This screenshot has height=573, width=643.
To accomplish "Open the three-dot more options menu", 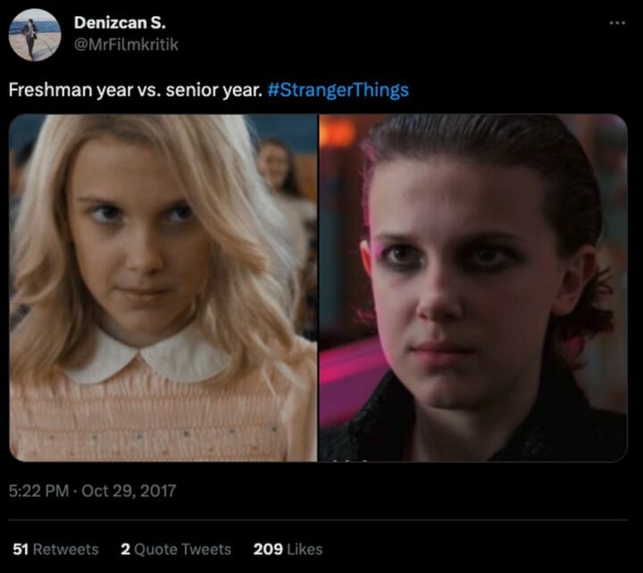I will point(617,23).
